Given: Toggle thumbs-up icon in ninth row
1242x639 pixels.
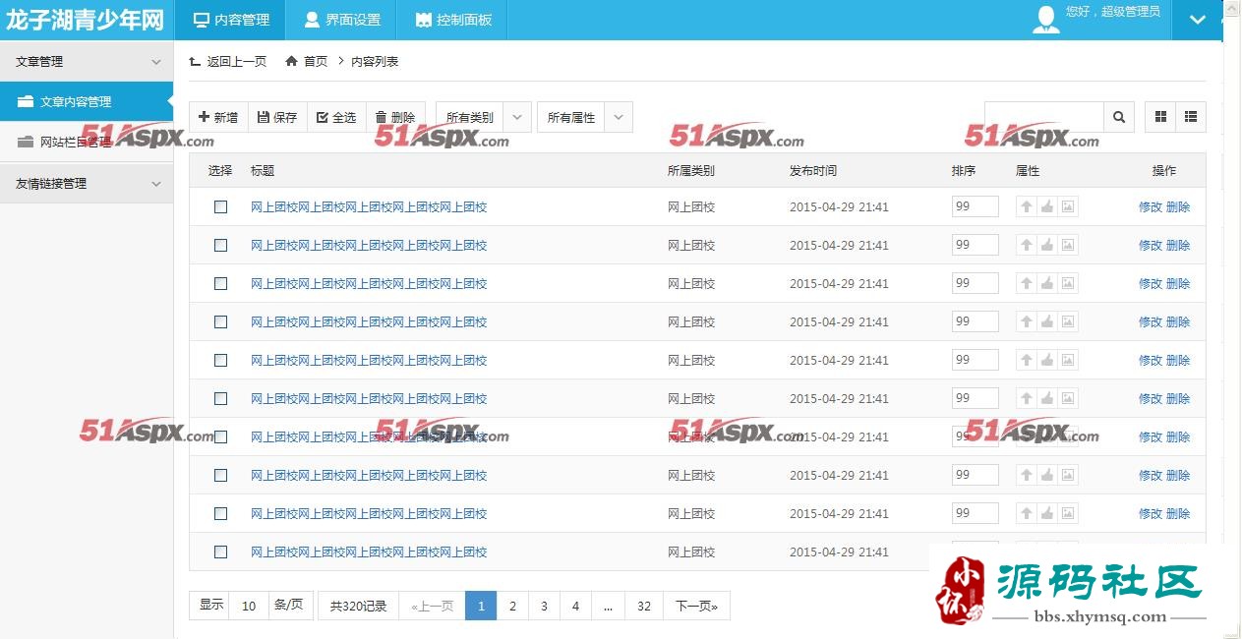Looking at the screenshot, I should coord(1047,513).
